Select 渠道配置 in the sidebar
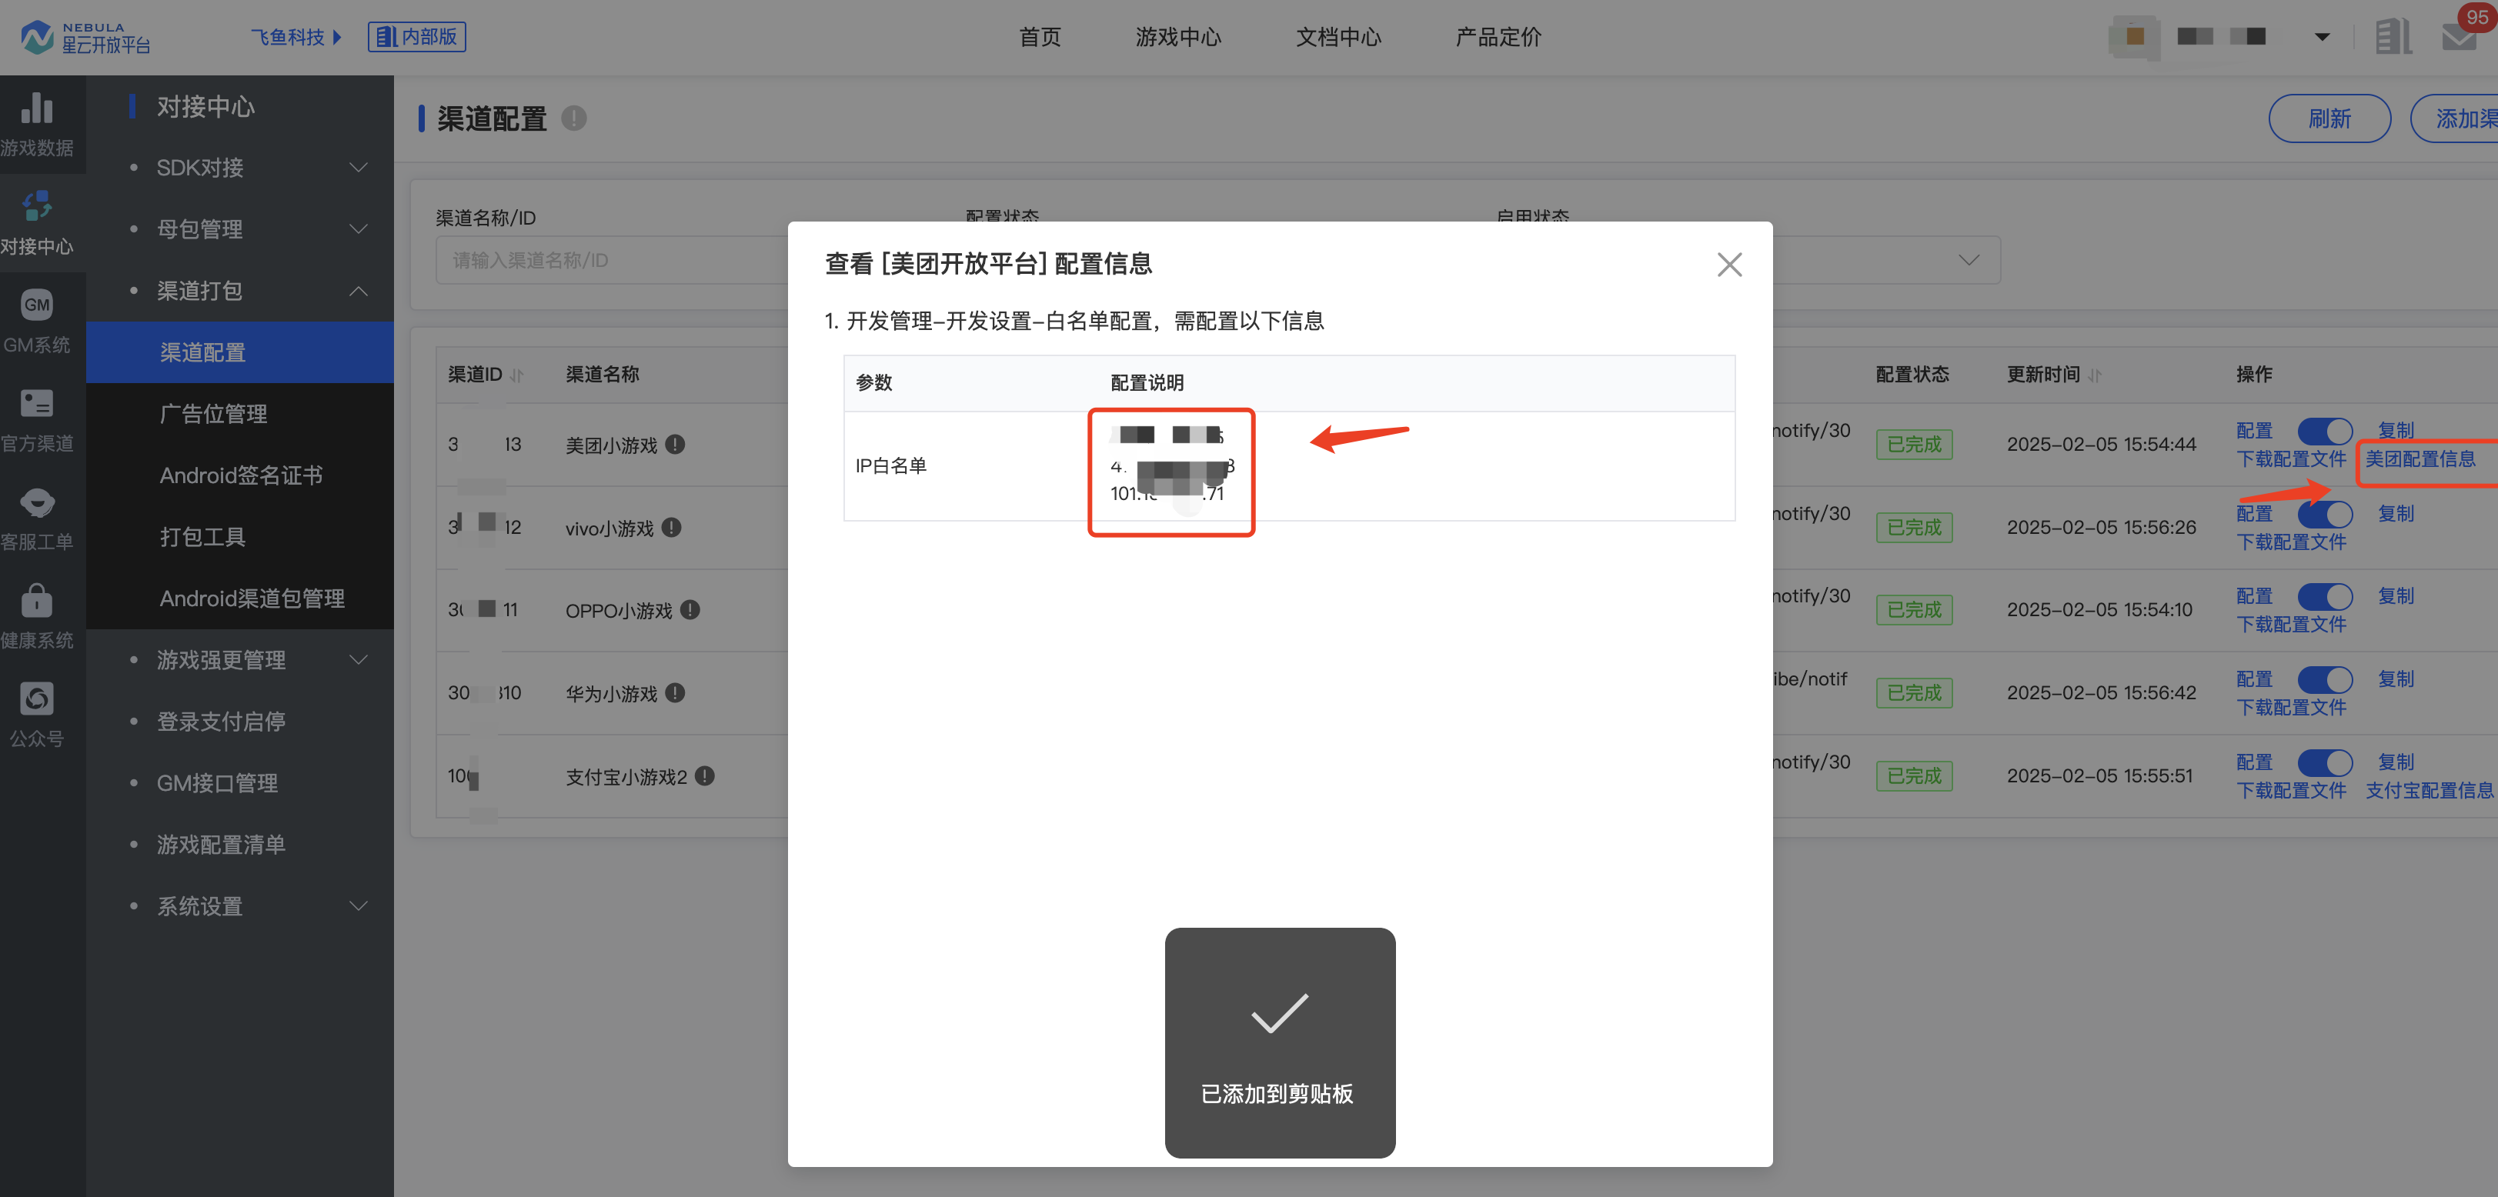2498x1197 pixels. (x=239, y=353)
